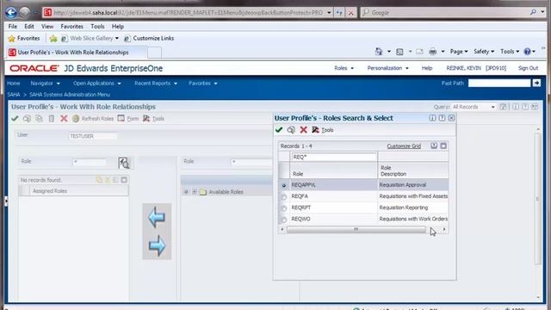
Task: Open the Role visual assist search icon
Action: pos(124,163)
